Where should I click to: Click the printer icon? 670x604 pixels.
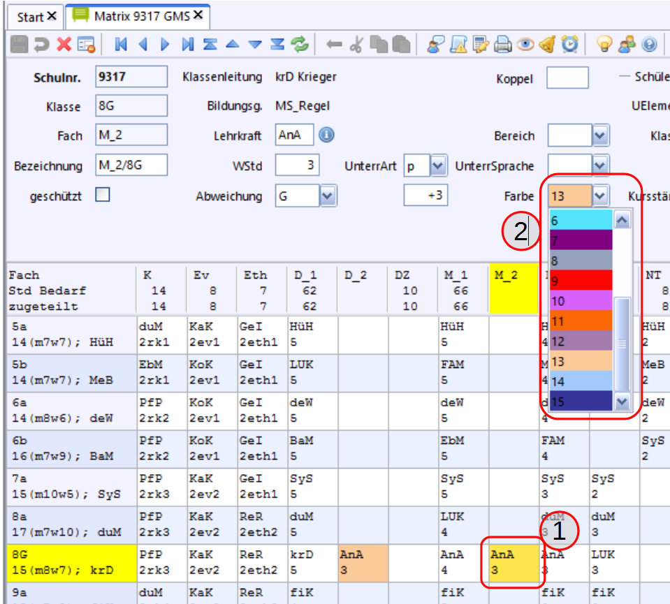503,44
